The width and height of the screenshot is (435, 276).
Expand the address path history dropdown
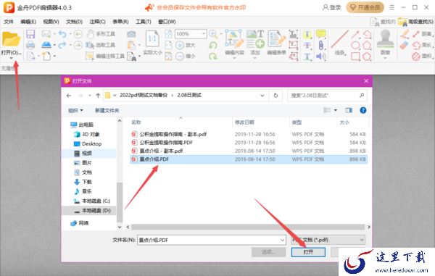262,96
